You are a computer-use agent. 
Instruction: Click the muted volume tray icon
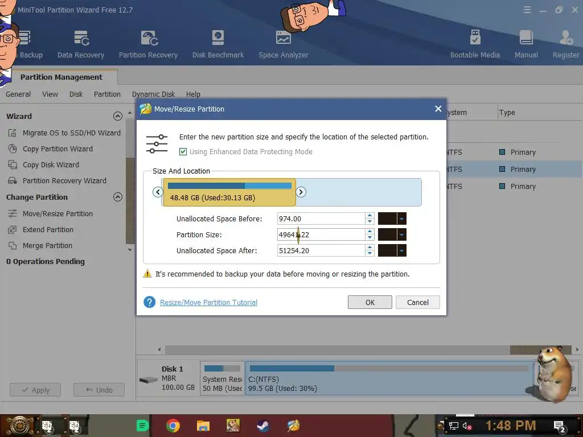pos(466,426)
